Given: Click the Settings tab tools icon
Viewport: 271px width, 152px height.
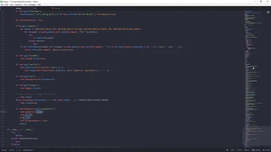Looking at the screenshot, I should pos(53,8).
